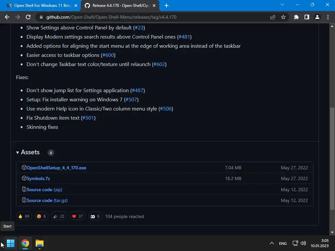The height and width of the screenshot is (251, 335).
Task: Click the scrollbar down arrow
Action: (x=332, y=232)
